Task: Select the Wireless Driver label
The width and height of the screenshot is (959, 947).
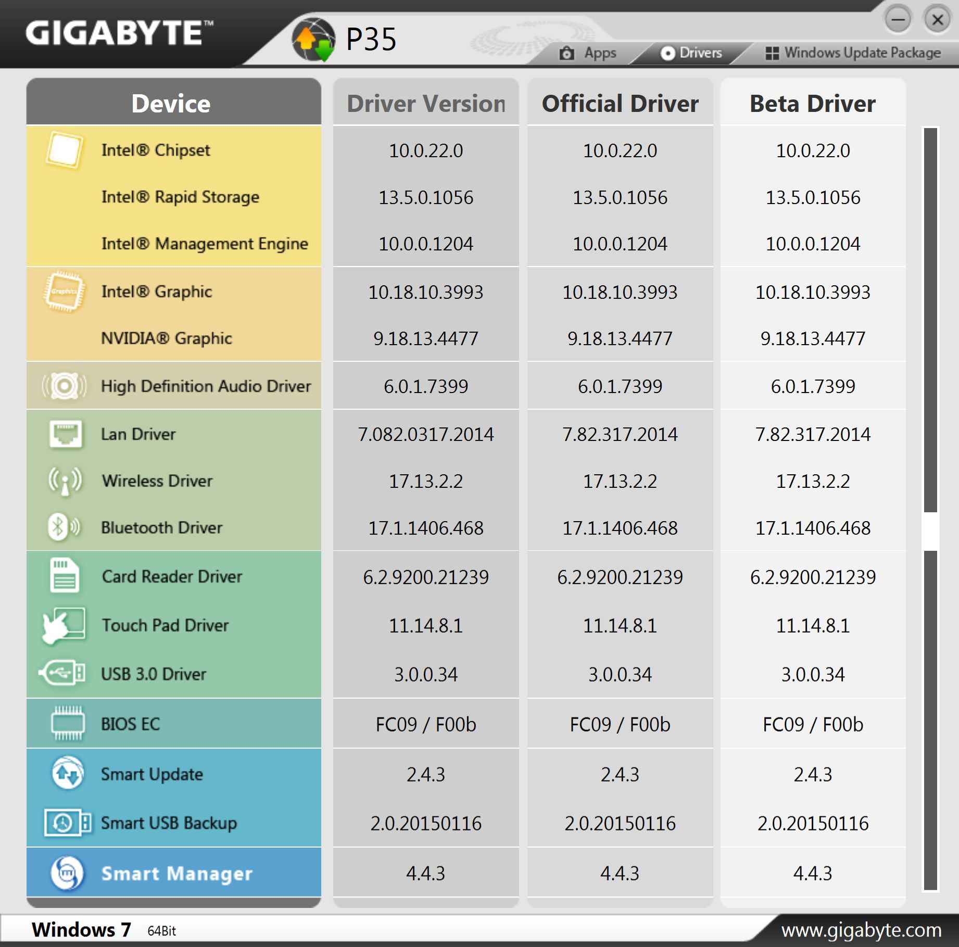Action: coord(157,481)
